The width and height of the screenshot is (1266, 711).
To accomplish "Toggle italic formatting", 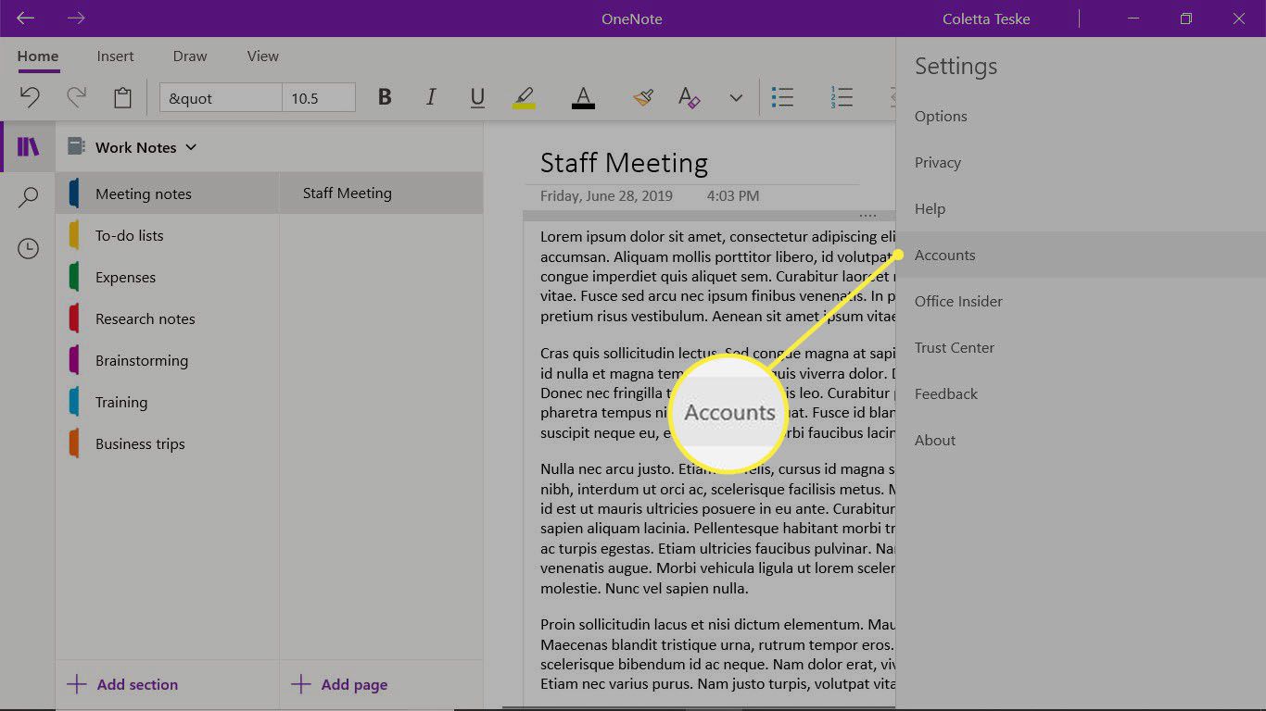I will click(x=430, y=97).
